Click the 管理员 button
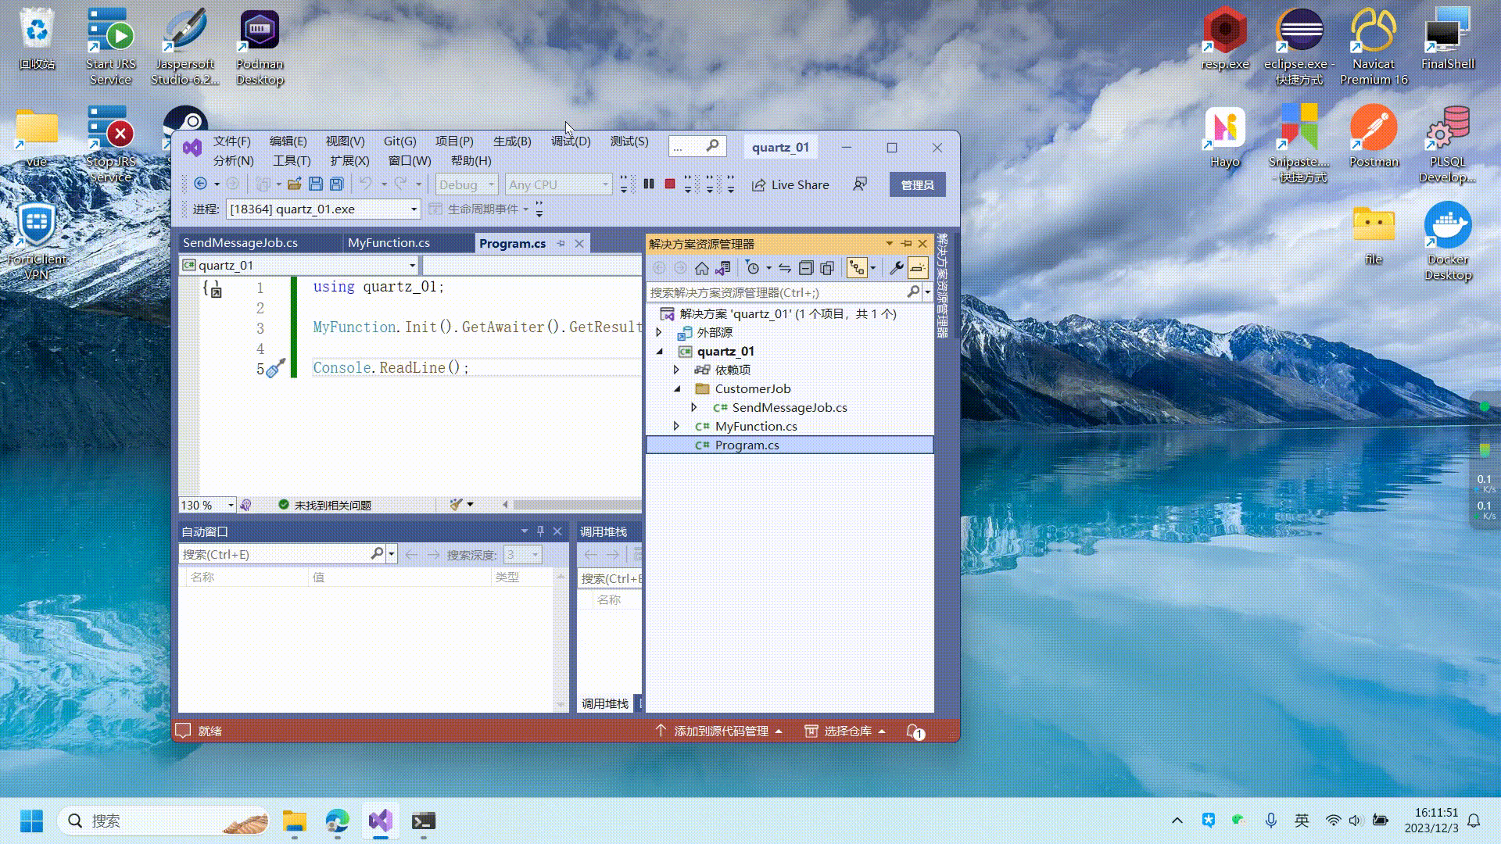Screen dimensions: 1501x844 coord(918,185)
